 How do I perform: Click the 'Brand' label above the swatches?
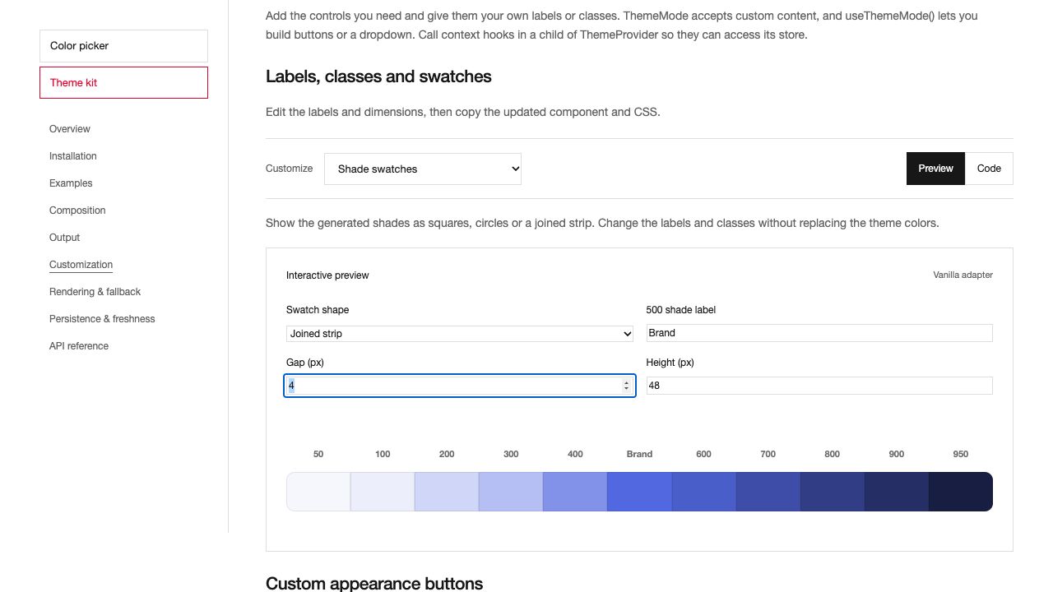pos(639,454)
